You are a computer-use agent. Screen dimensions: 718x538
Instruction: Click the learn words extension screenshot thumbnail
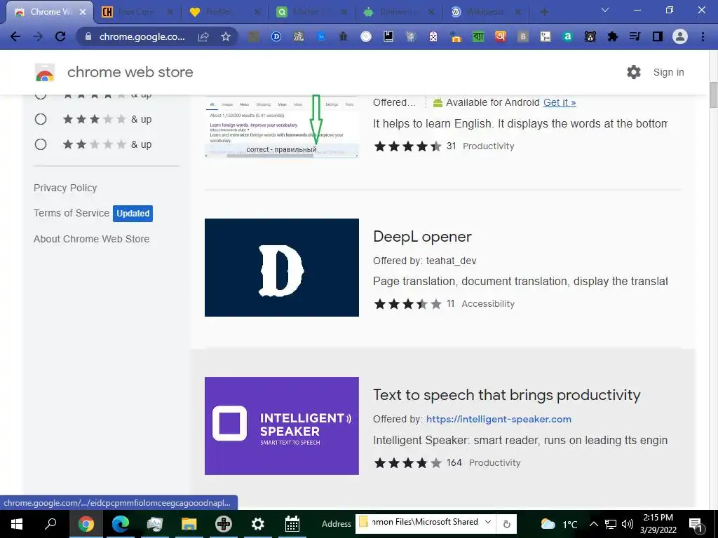(282, 127)
